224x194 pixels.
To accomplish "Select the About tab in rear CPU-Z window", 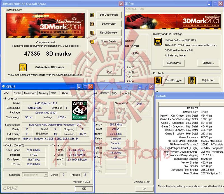I will coord(125,93).
